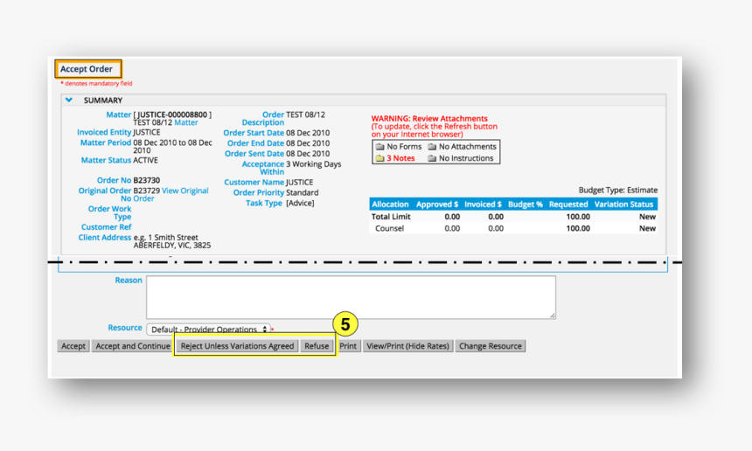The height and width of the screenshot is (451, 752).
Task: Click inside the Reason text box
Action: 350,297
